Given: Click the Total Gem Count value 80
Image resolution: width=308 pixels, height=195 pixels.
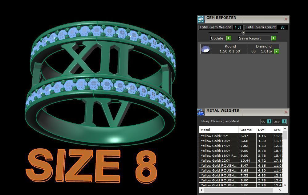Looking at the screenshot, I should (x=282, y=27).
